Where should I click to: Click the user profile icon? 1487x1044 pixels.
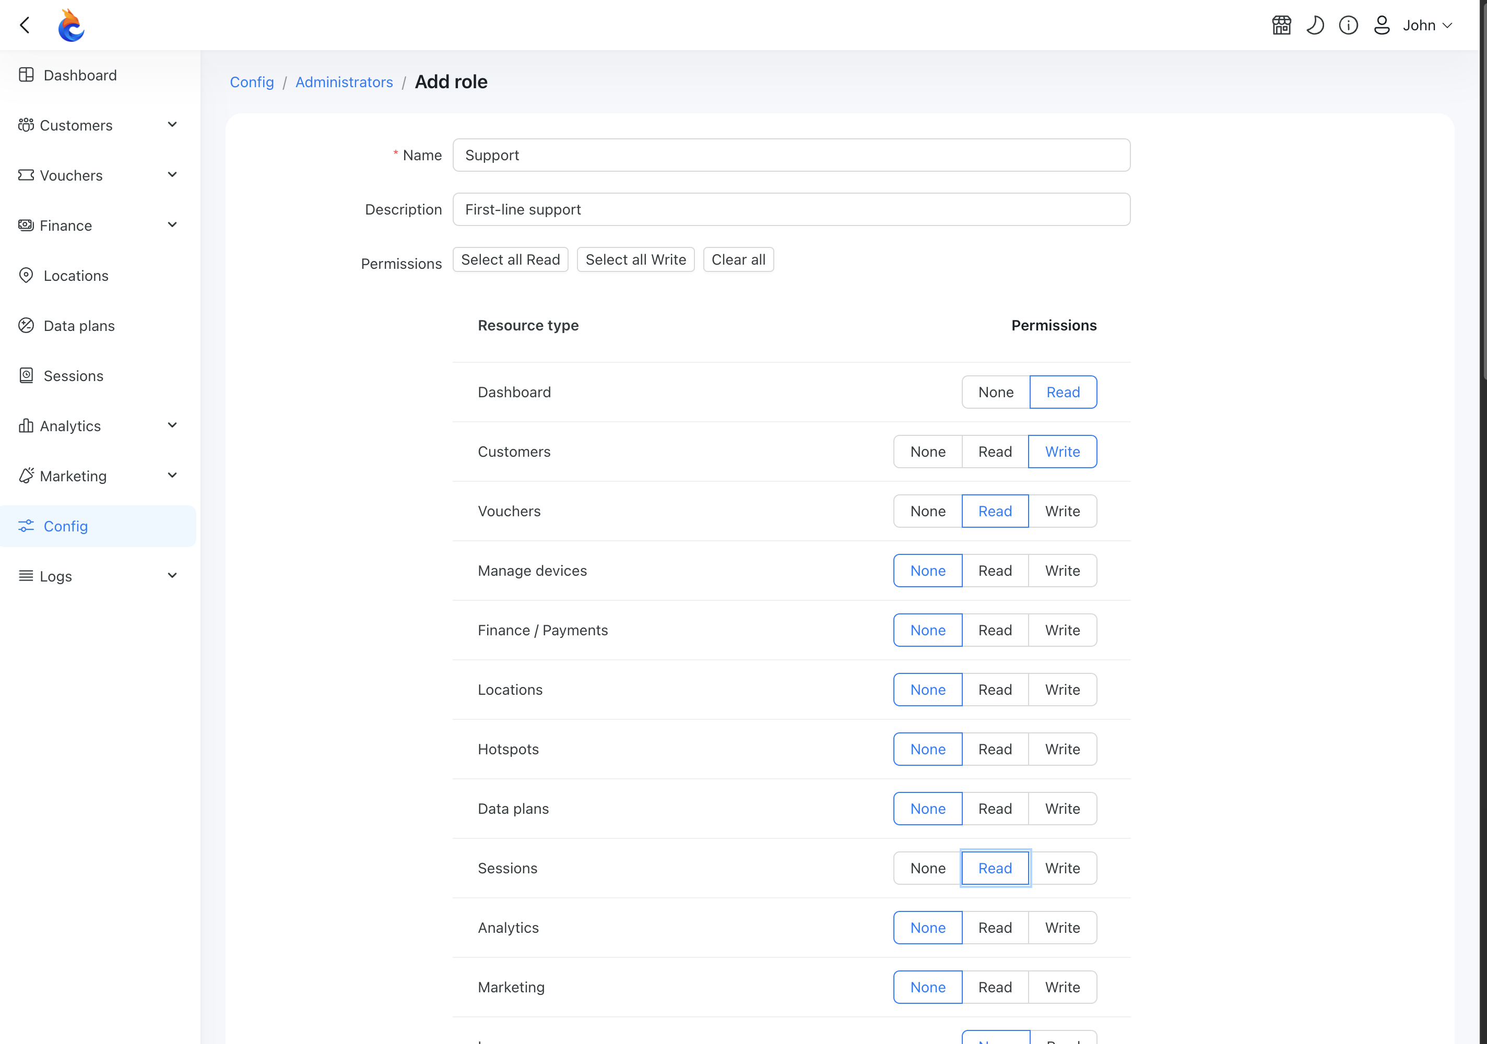[1382, 25]
